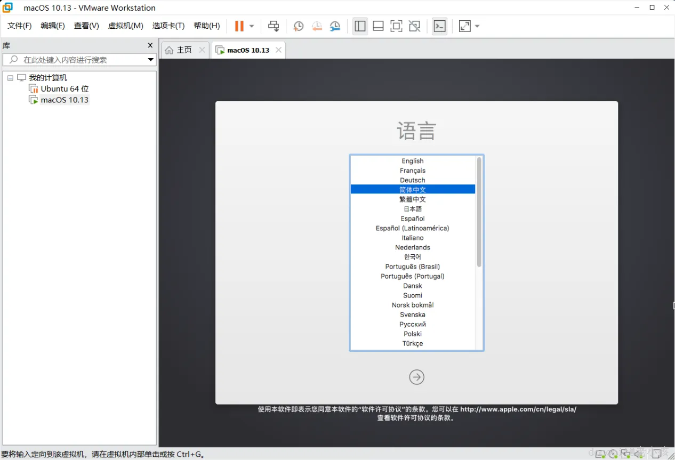Take a snapshot of this virtual machine
The image size is (675, 460).
point(299,26)
